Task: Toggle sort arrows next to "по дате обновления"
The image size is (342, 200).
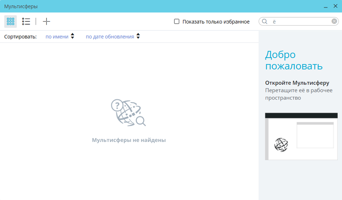Action: point(138,36)
